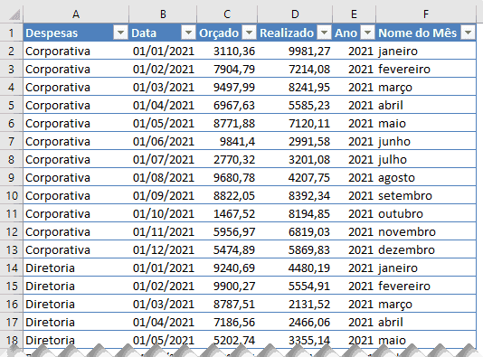Select column D header
This screenshot has height=357, width=483.
pos(295,14)
